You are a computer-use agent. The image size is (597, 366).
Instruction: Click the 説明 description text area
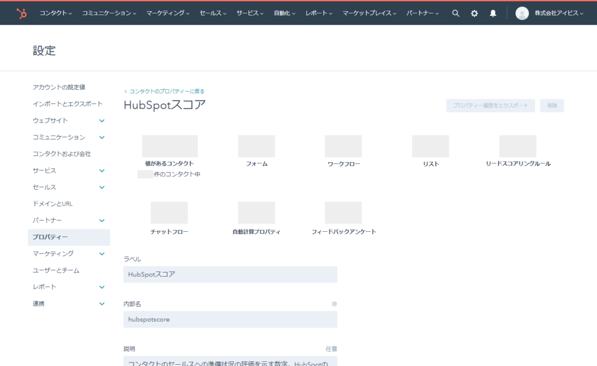tap(230, 361)
